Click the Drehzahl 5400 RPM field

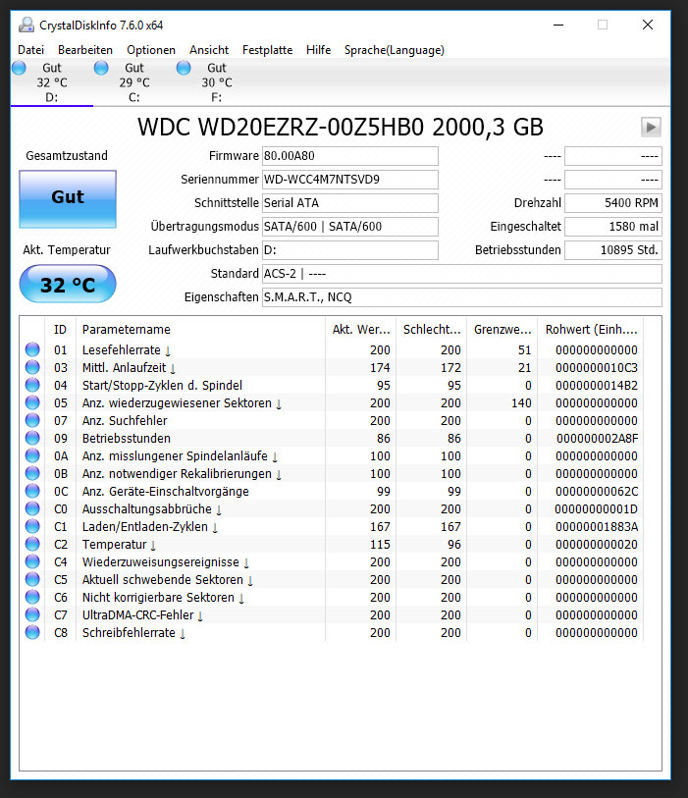(x=613, y=203)
